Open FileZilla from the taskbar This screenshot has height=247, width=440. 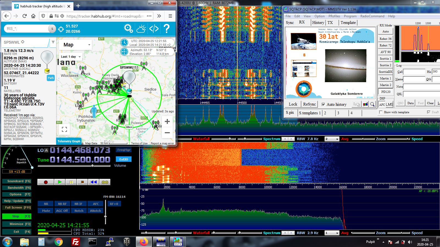pos(75,242)
